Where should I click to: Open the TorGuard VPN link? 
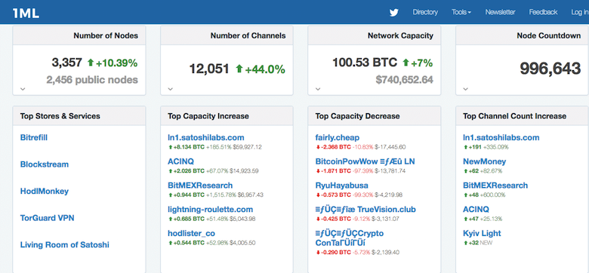tap(48, 218)
